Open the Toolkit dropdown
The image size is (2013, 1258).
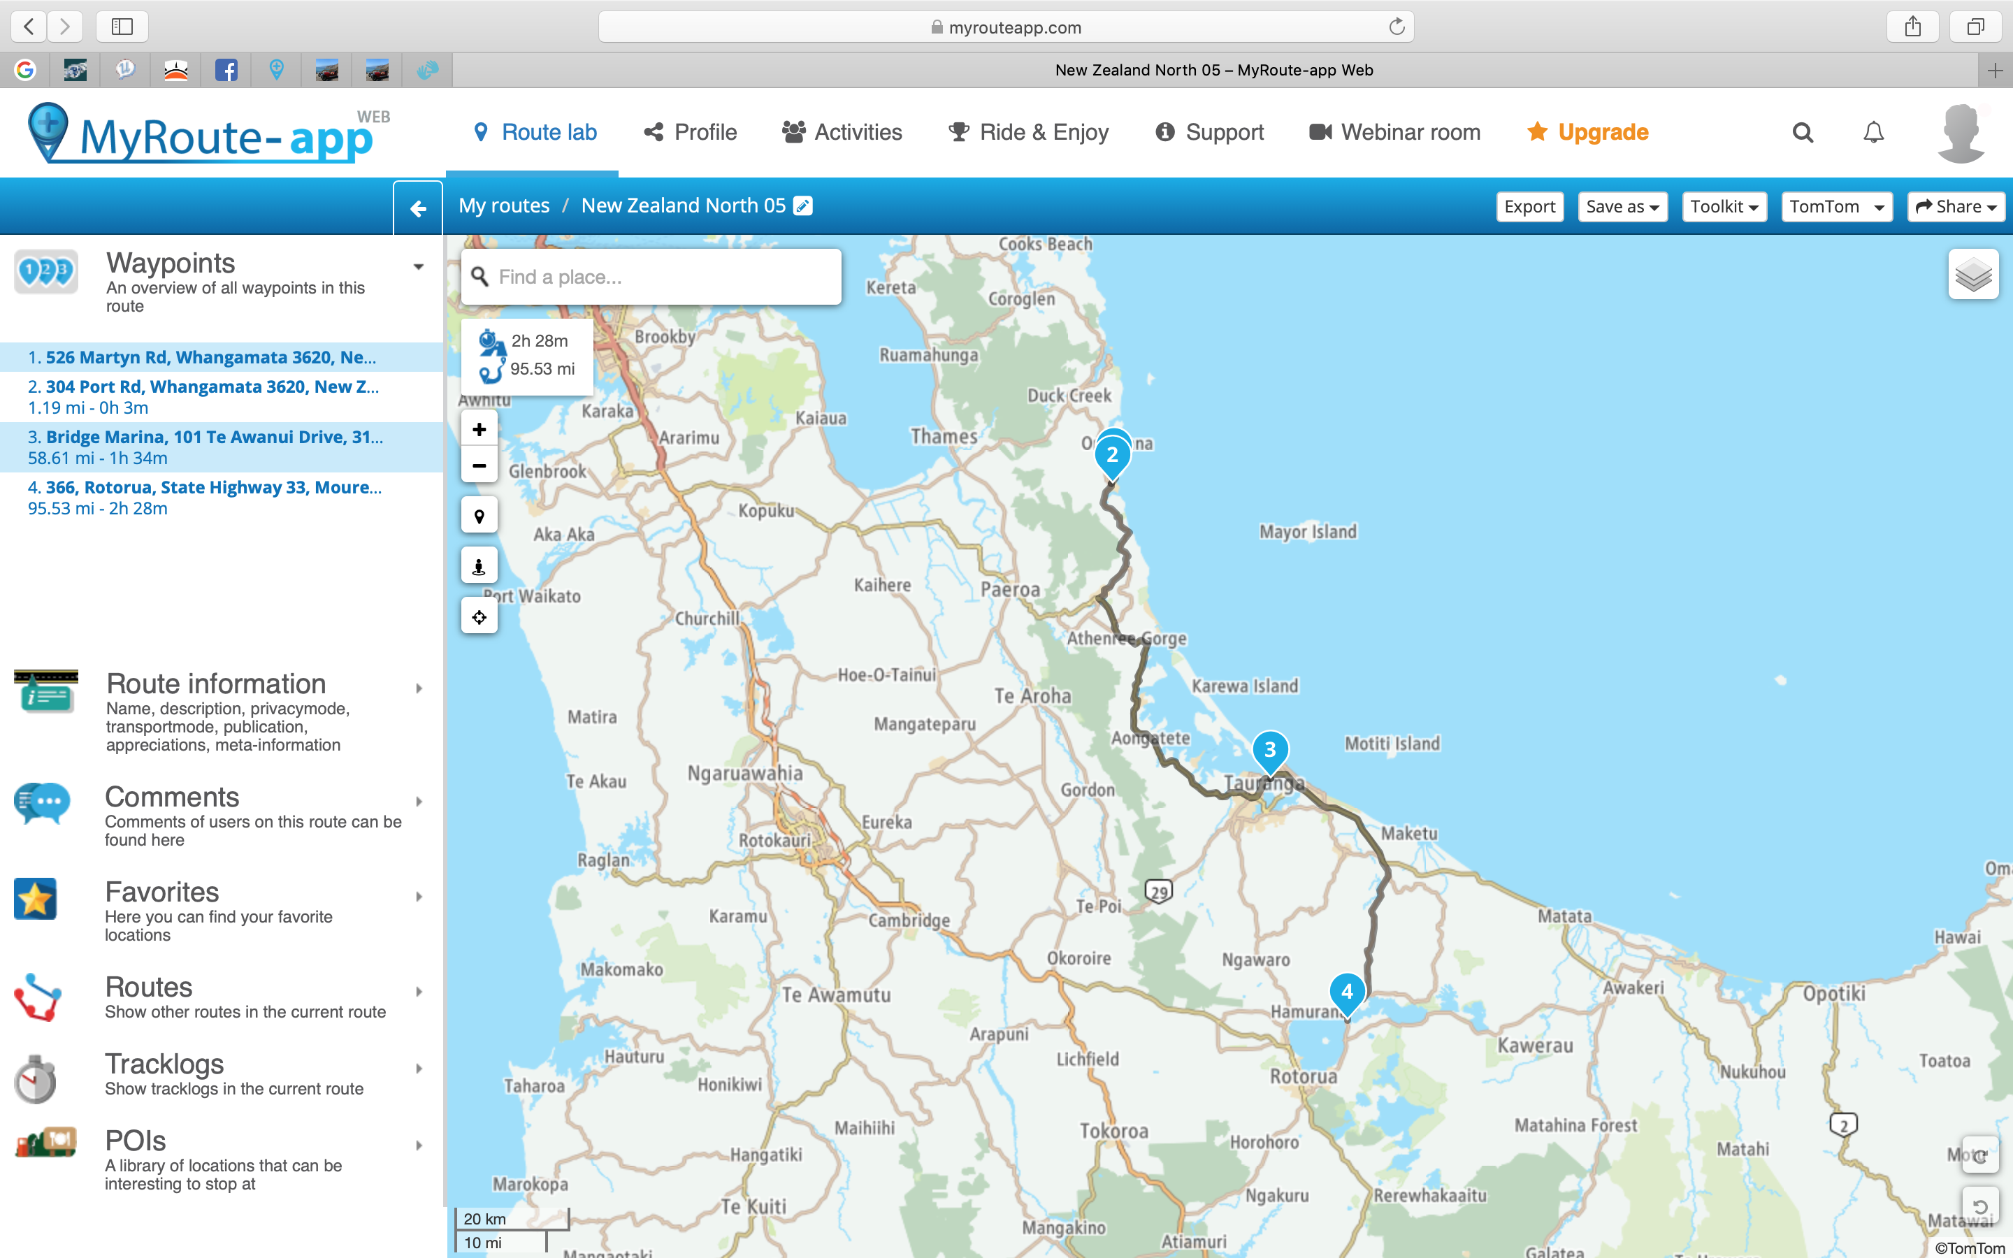pyautogui.click(x=1724, y=206)
